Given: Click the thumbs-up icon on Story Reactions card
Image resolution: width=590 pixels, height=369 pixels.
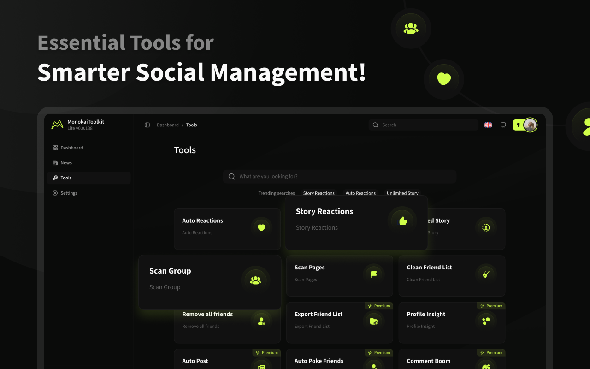Looking at the screenshot, I should [x=403, y=220].
